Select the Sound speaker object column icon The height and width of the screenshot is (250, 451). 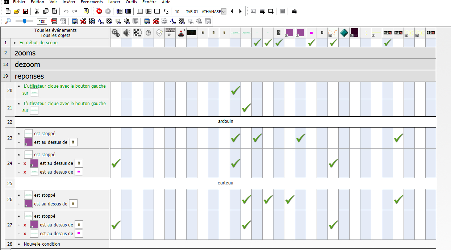click(x=126, y=33)
